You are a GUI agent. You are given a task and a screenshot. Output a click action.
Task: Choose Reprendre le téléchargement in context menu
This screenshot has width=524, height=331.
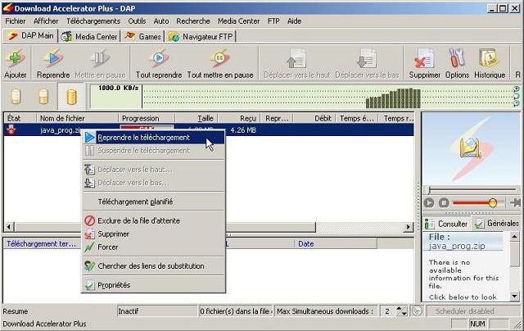point(143,138)
